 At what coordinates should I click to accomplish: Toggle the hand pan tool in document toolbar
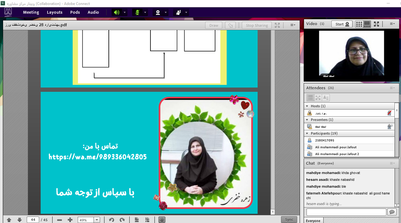pos(162,220)
